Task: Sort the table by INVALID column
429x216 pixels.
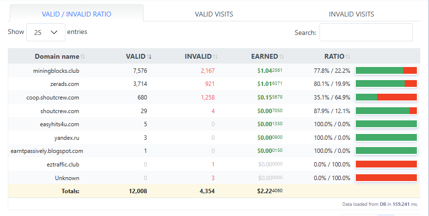Action: (x=201, y=56)
